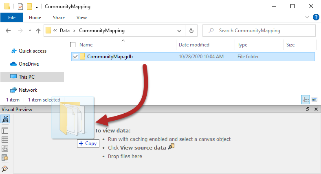This screenshot has height=174, width=321.
Task: Click the search magnifier icon
Action: (x=211, y=31)
